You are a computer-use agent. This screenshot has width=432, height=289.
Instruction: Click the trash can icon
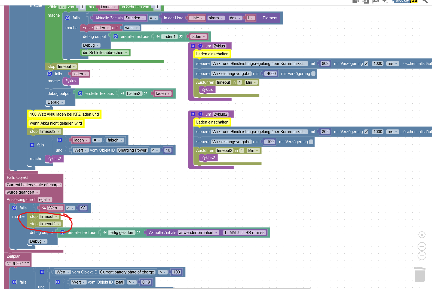[x=419, y=274]
